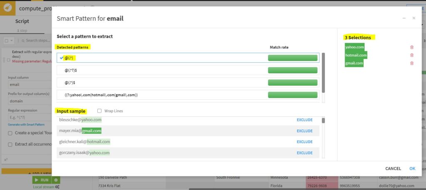Minimize the Smart Pattern dialog

(404, 18)
